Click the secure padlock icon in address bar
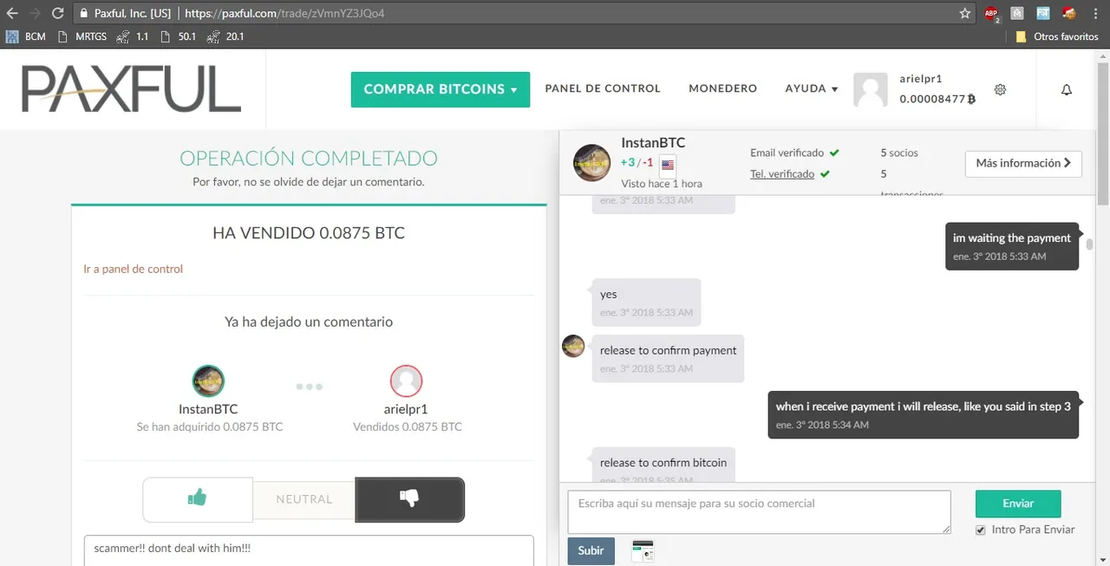This screenshot has width=1110, height=566. 82,13
